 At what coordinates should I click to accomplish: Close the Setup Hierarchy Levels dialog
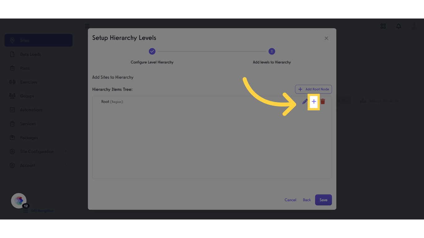pos(326,38)
